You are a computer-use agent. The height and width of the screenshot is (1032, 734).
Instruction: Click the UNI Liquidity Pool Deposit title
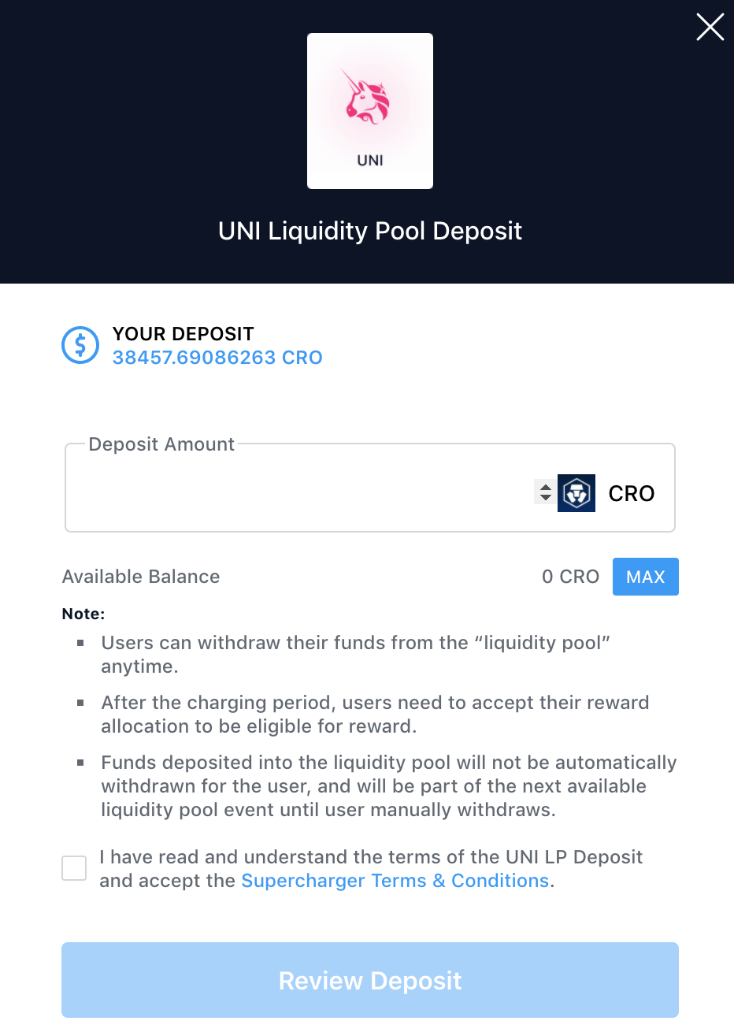[x=370, y=231]
